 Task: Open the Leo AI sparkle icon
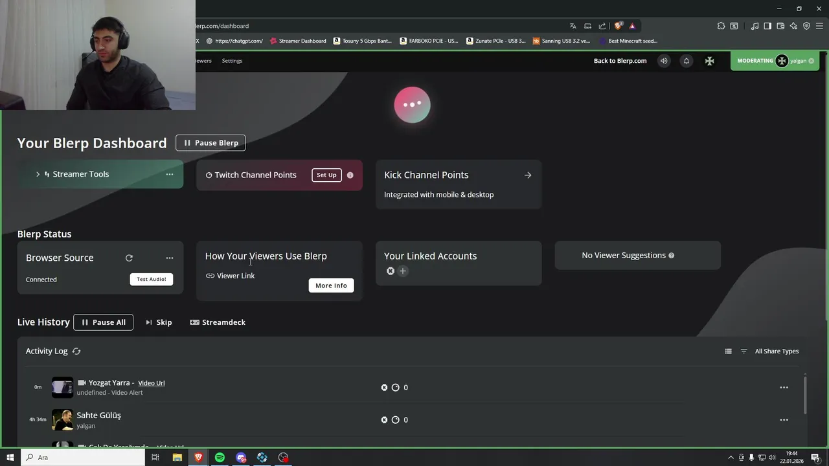793,26
